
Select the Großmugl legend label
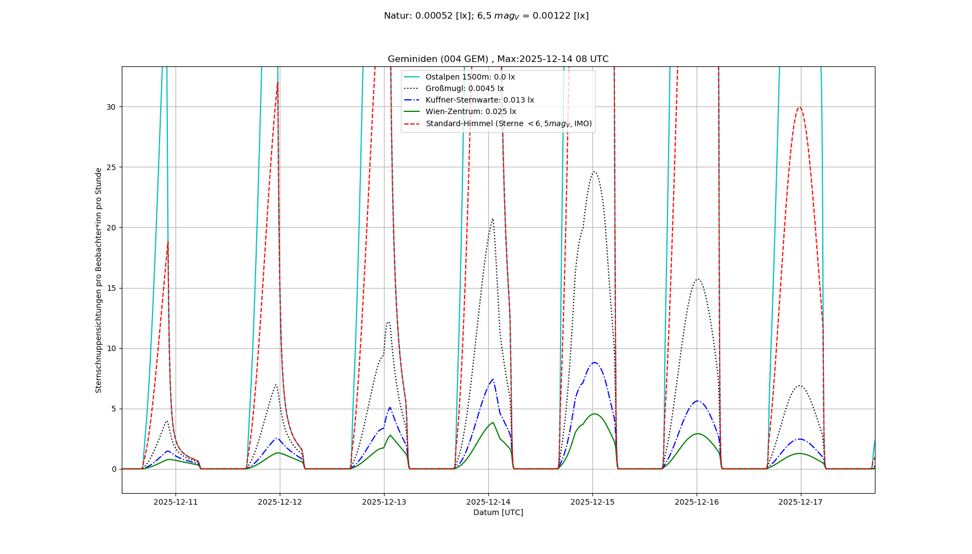click(464, 88)
